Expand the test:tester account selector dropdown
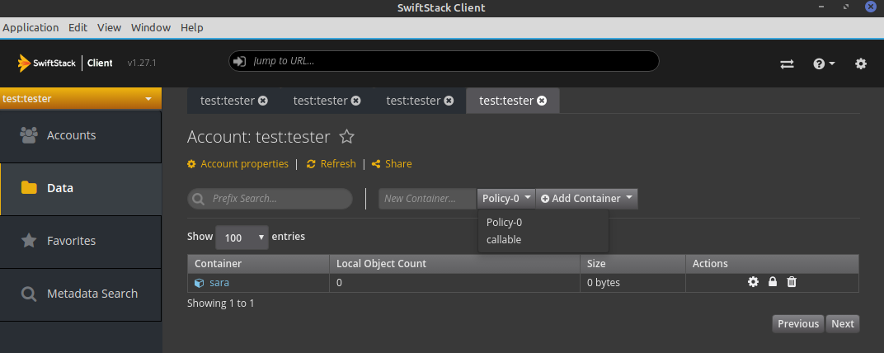Image resolution: width=884 pixels, height=353 pixels. 80,99
